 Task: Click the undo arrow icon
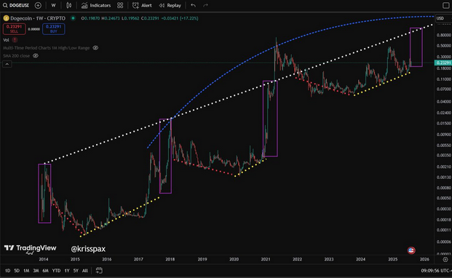pyautogui.click(x=193, y=5)
